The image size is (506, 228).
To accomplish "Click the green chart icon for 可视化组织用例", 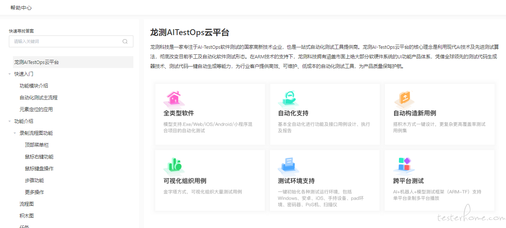I will tap(174, 166).
